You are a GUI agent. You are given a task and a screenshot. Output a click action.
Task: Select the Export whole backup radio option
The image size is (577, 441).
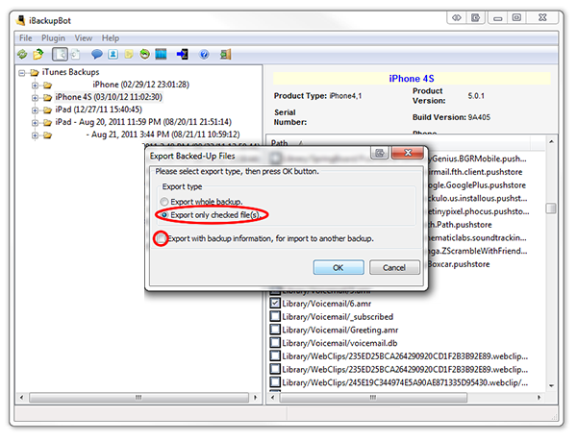pos(163,201)
